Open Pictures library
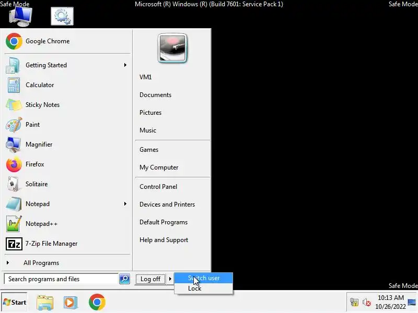 tap(150, 113)
